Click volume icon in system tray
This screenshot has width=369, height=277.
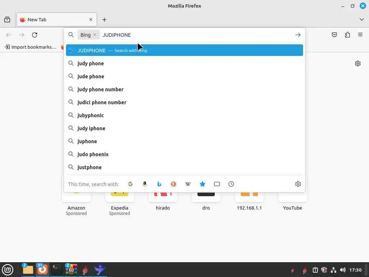343,270
